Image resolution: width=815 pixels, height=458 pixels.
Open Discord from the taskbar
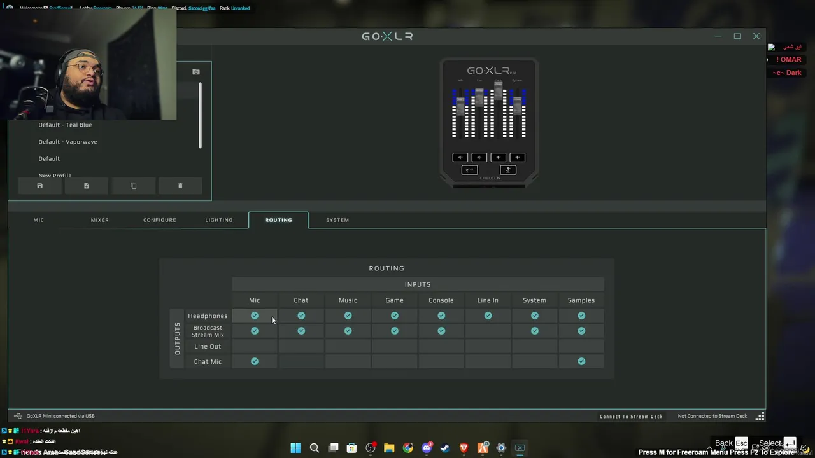point(427,448)
